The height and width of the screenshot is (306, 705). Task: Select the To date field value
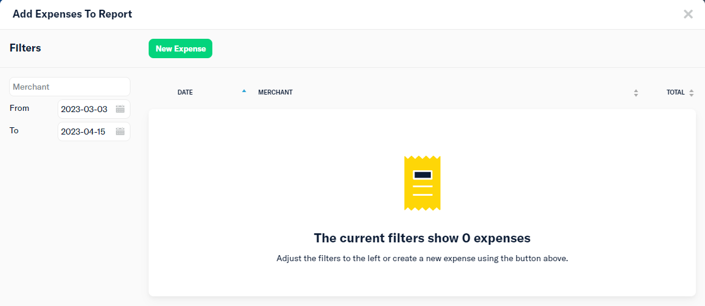tap(84, 131)
